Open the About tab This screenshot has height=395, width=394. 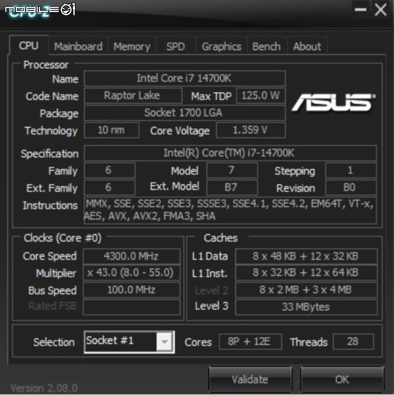coord(307,47)
